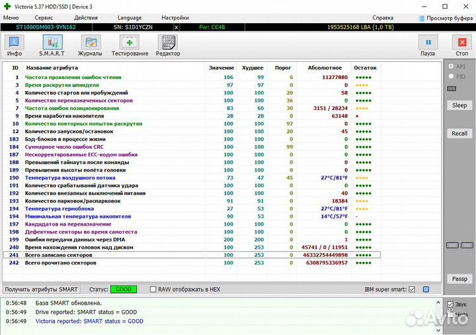Expand the Настройки settings menu

pyautogui.click(x=175, y=17)
